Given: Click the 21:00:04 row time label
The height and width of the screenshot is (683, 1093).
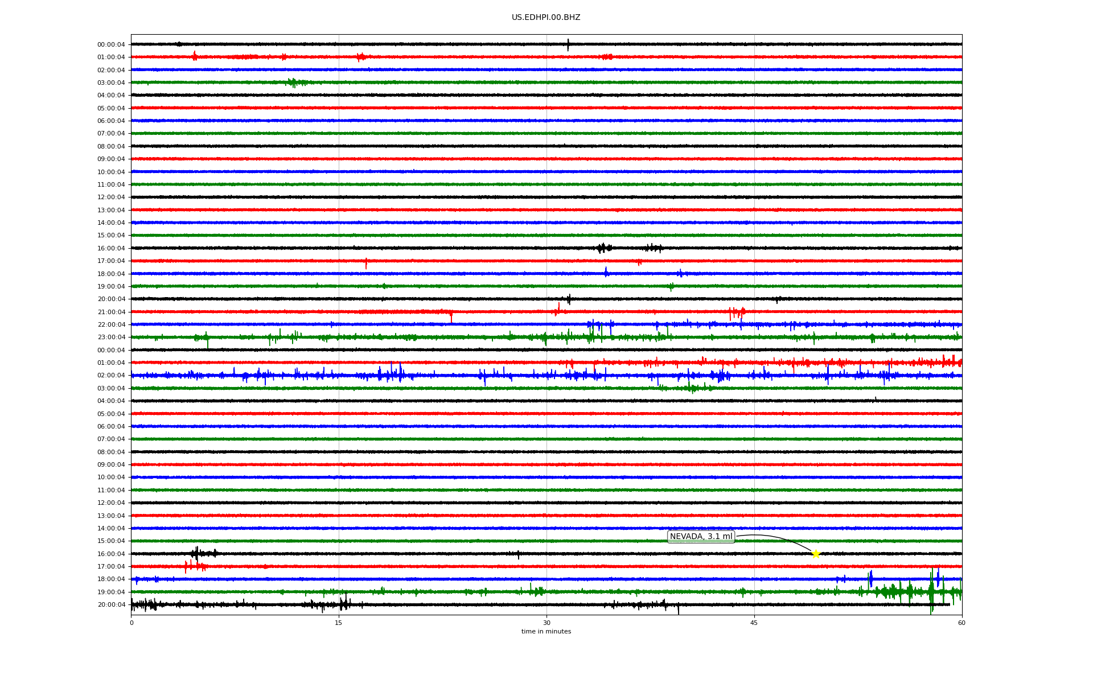Looking at the screenshot, I should pos(111,312).
